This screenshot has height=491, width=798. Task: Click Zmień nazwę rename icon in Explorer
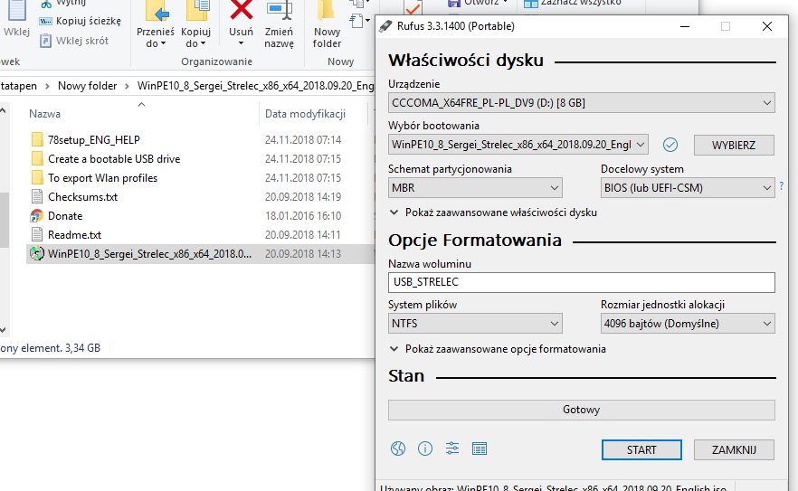point(279,11)
